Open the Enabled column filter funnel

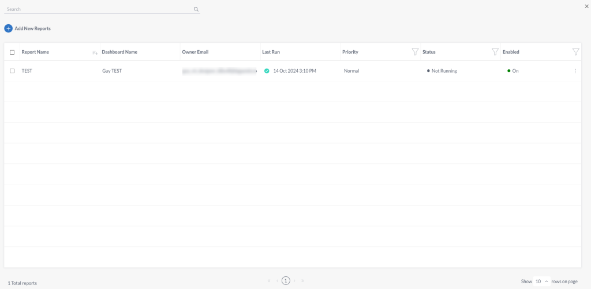point(575,52)
